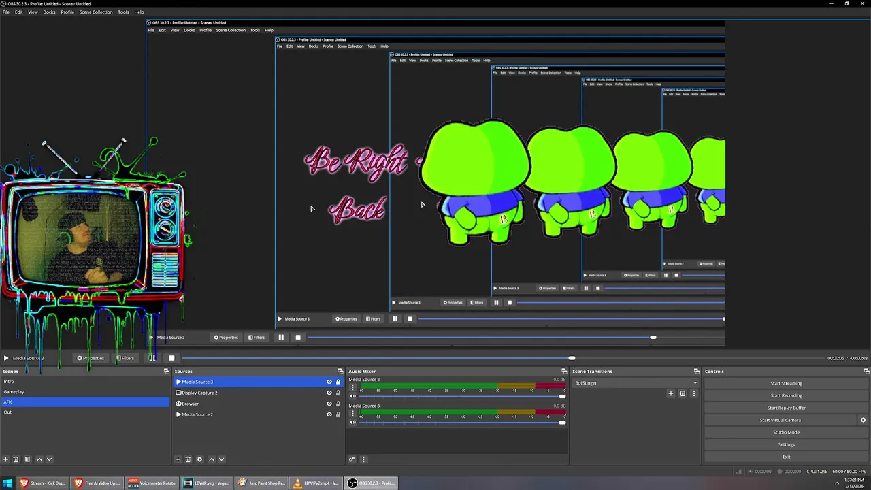This screenshot has width=871, height=490.
Task: Click Start Replay Buffer button
Action: (x=786, y=408)
